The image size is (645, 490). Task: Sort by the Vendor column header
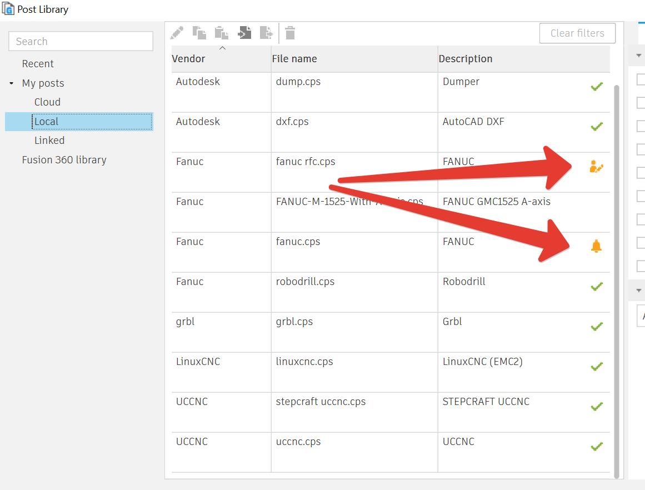coord(189,59)
